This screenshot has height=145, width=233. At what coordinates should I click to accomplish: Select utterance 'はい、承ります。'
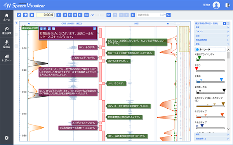pyautogui.click(x=88, y=47)
